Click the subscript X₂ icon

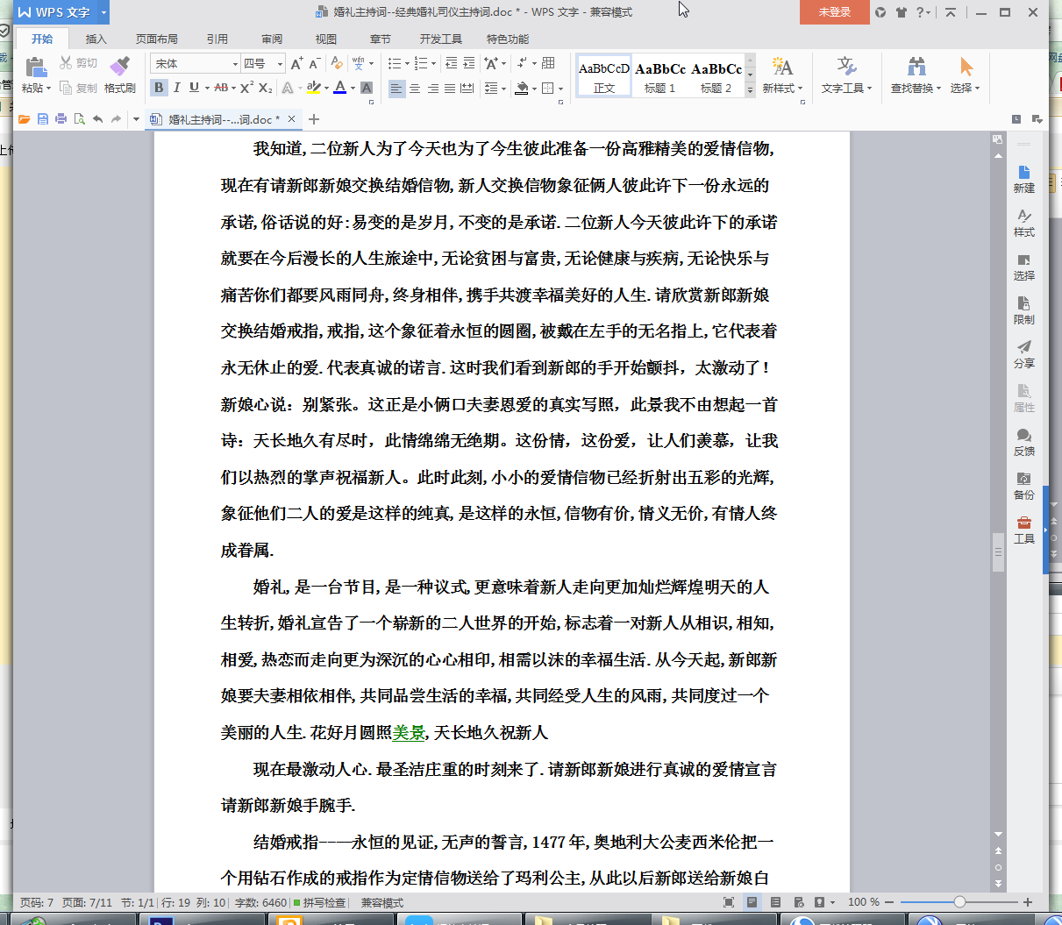pyautogui.click(x=266, y=88)
